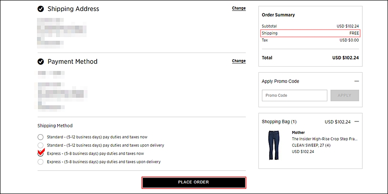Click the Shipping FREE row in summary
Viewport: 388px width, 194px height.
[x=310, y=33]
